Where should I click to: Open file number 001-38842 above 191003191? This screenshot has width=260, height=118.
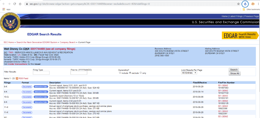pyautogui.click(x=223, y=96)
